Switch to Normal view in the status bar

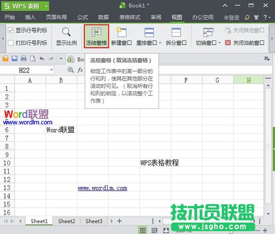(143, 230)
